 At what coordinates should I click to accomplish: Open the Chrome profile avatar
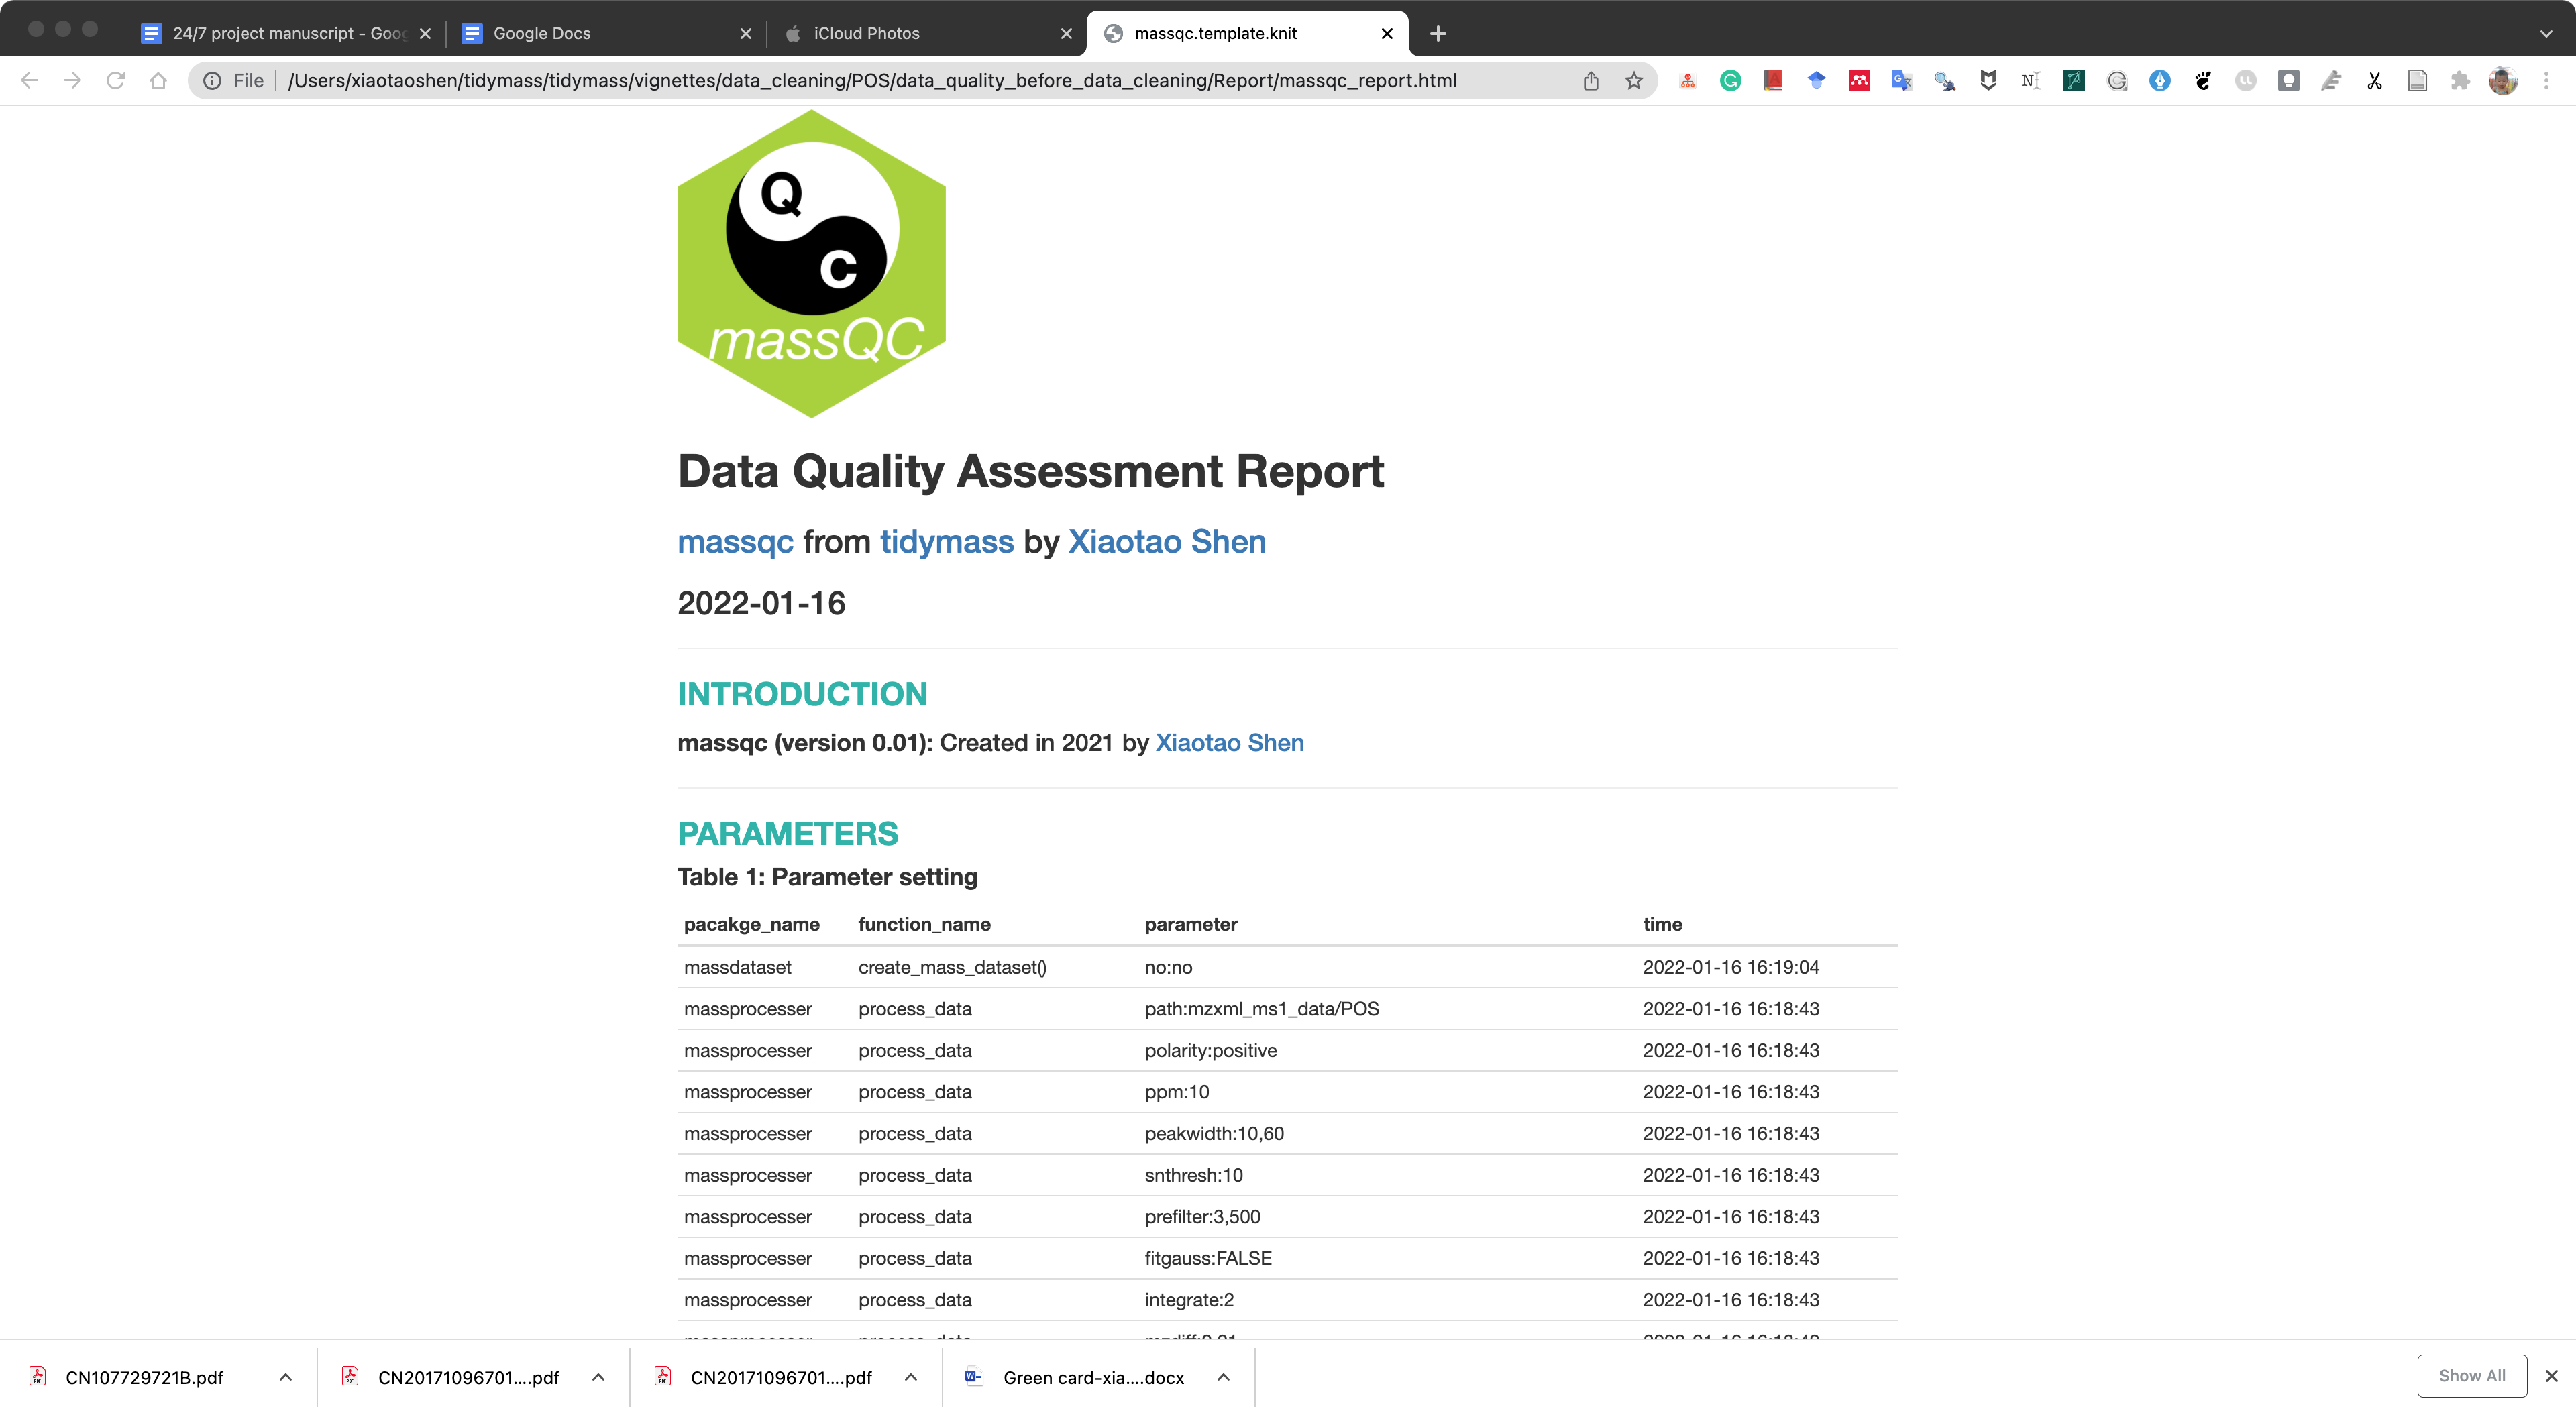pos(2503,81)
